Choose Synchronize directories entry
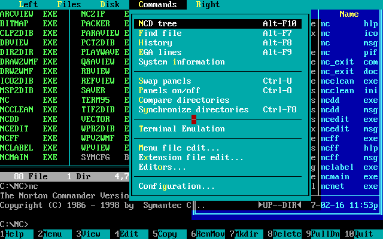Viewport: 383px width, 239px height. (x=218, y=110)
